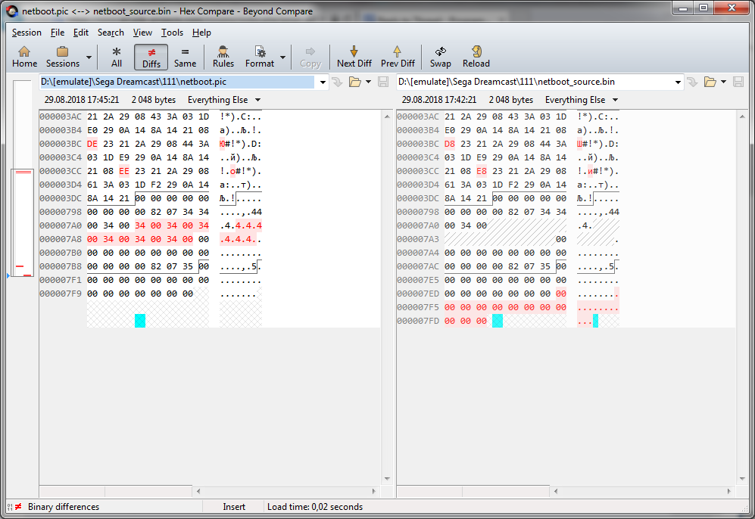Open the View menu

142,33
